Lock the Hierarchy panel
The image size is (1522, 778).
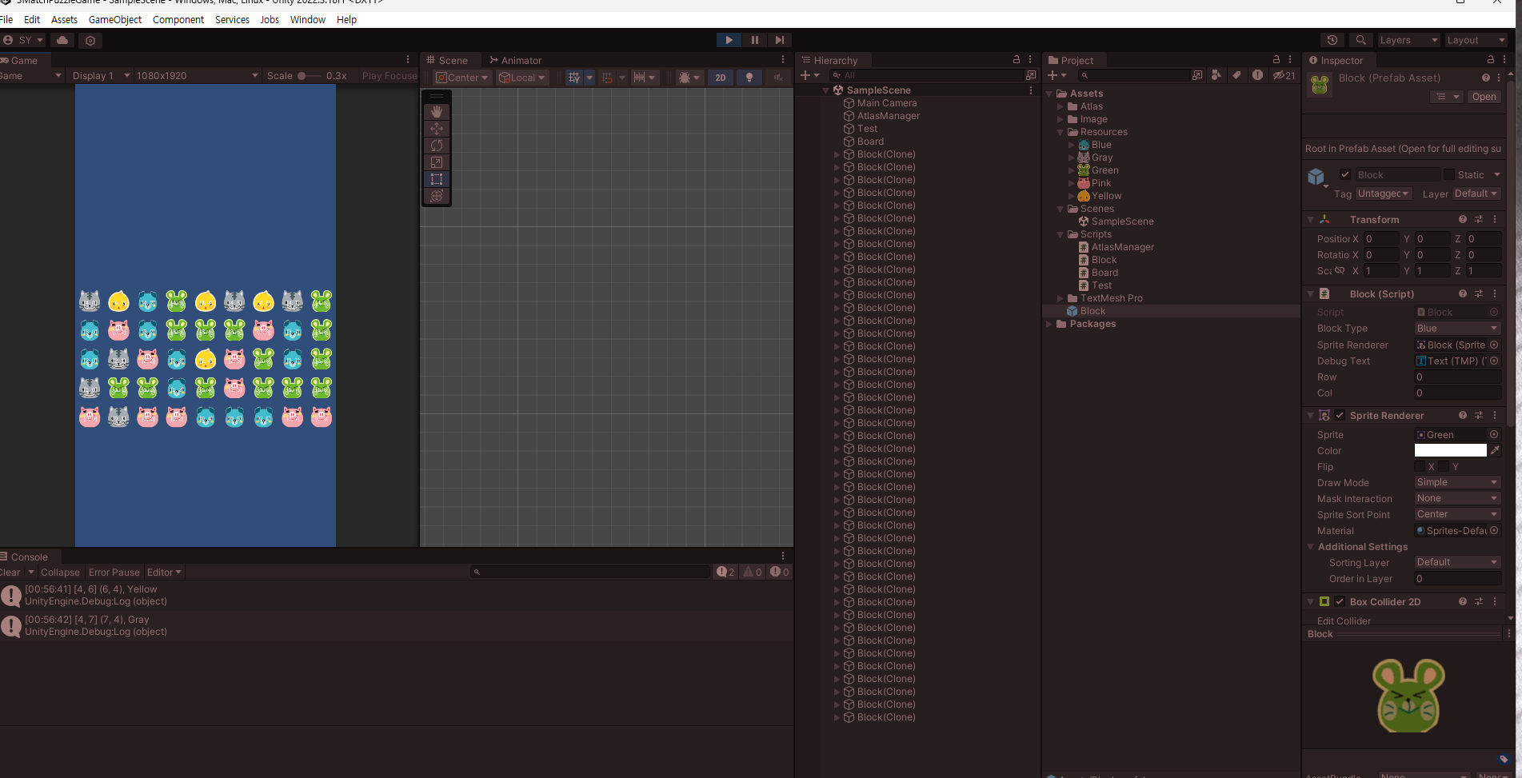1017,60
